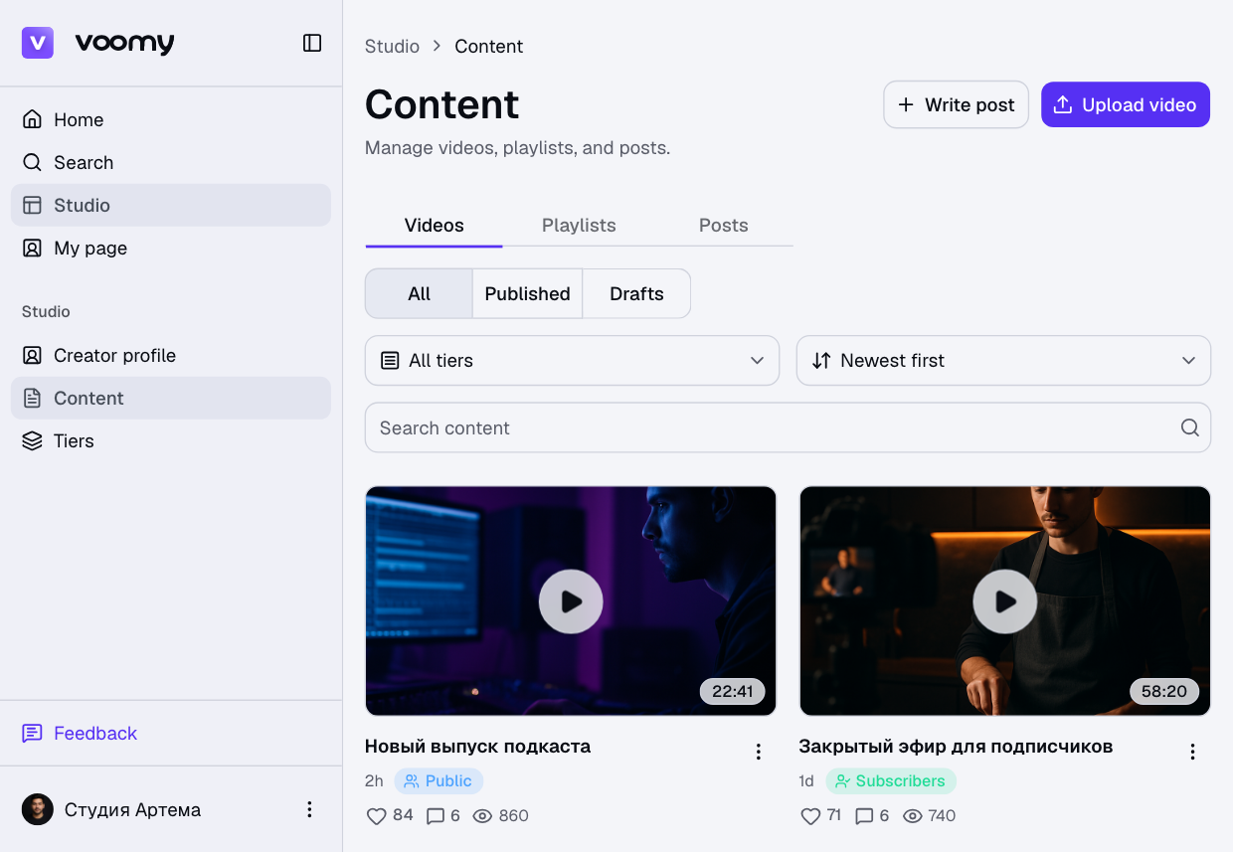Collapse sidebar with the panel toggle icon

coord(312,43)
